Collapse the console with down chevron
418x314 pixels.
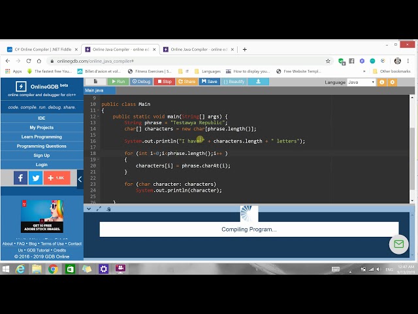pyautogui.click(x=89, y=209)
